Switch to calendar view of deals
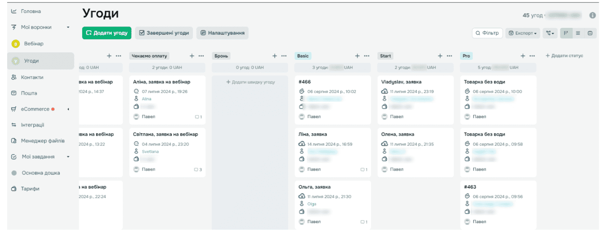Screen dimensions: 603x231 (590, 33)
